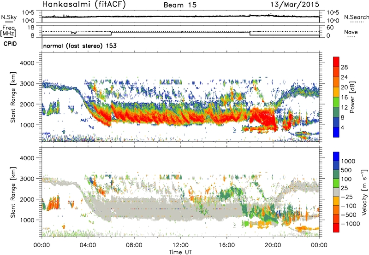Click the 'Hankasalmi (fitACF)' title text
The image size is (369, 255).
pos(84,5)
